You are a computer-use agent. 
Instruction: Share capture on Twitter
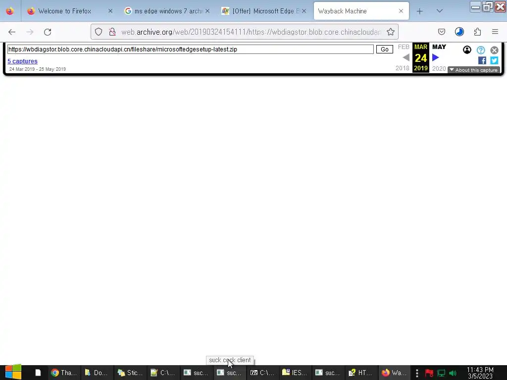pos(494,60)
